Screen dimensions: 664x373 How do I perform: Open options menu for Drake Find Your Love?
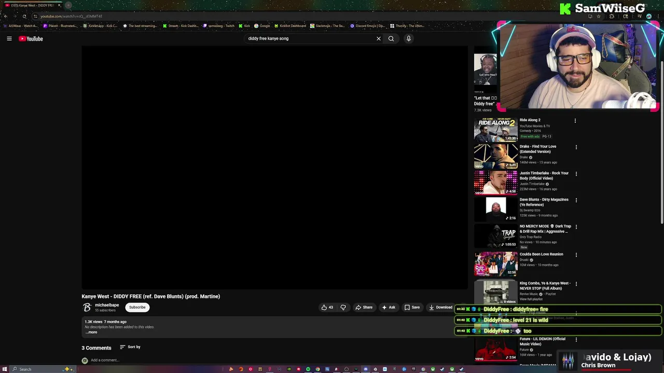tap(576, 147)
